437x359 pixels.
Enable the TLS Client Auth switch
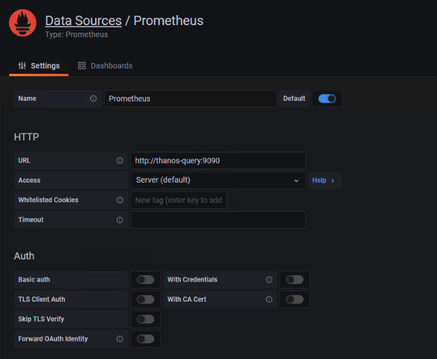click(145, 299)
